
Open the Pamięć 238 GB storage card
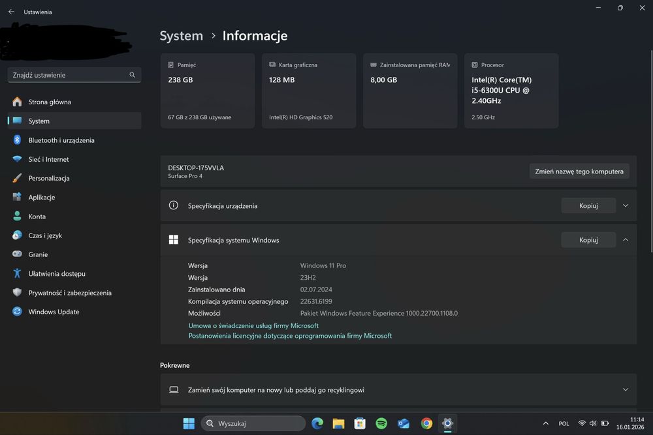click(208, 91)
